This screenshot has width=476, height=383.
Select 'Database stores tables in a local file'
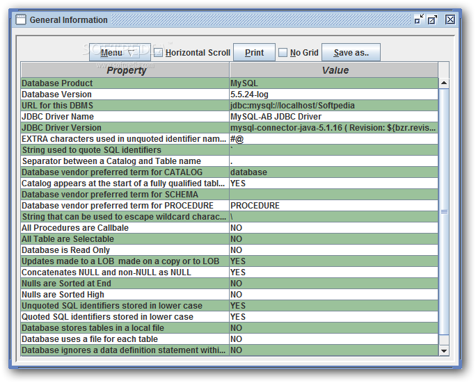tap(125, 328)
